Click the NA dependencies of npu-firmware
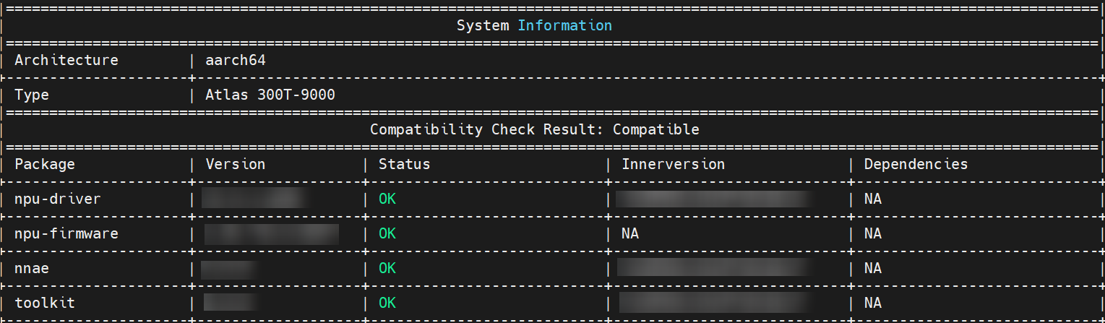The image size is (1105, 323). click(873, 233)
